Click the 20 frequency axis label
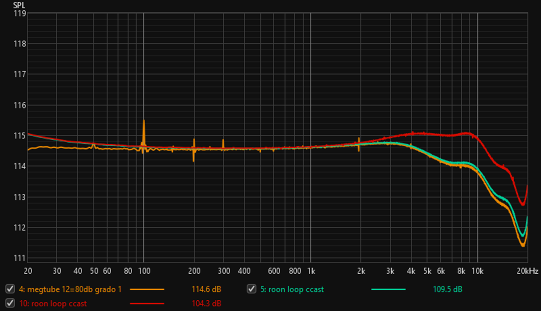 [28, 271]
